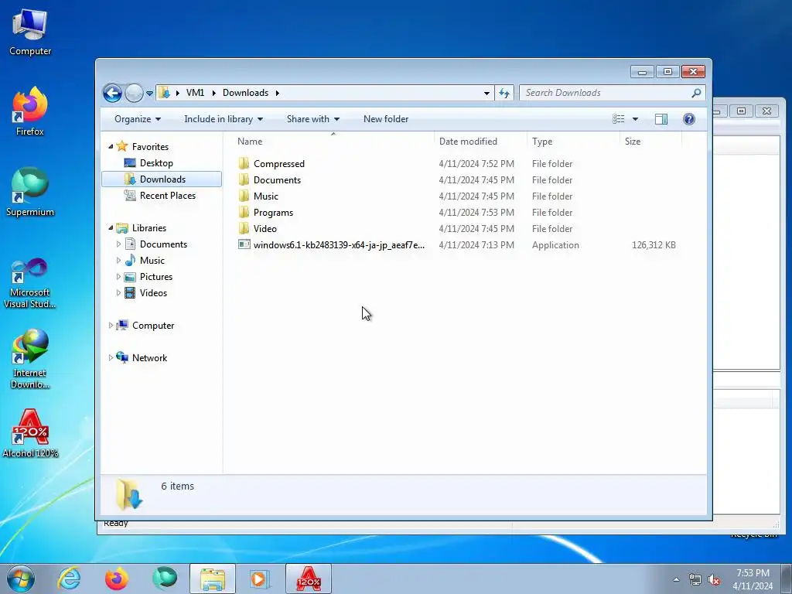
Task: Click the Show desktop strip
Action: 787,579
